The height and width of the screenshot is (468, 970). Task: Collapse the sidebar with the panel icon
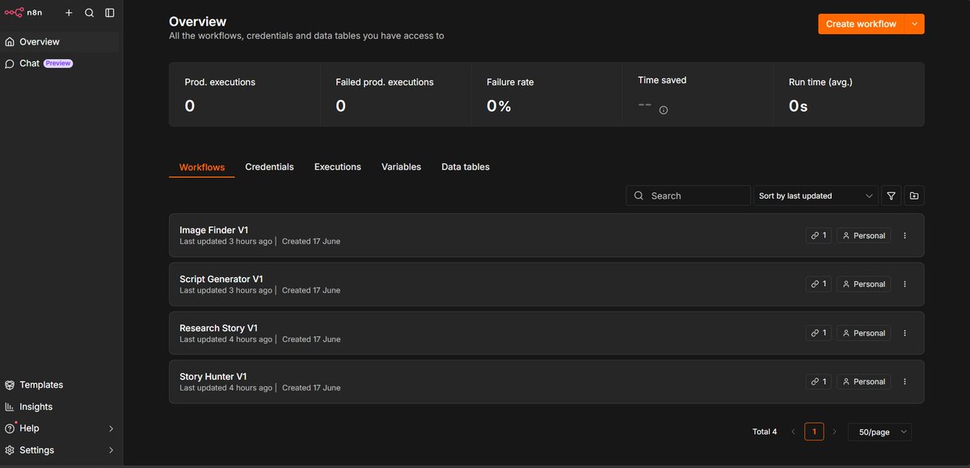pos(110,13)
